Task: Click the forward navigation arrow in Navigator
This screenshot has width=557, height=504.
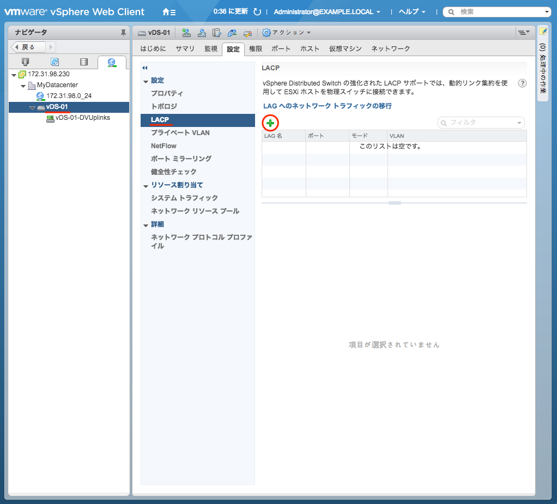Action: [51, 47]
